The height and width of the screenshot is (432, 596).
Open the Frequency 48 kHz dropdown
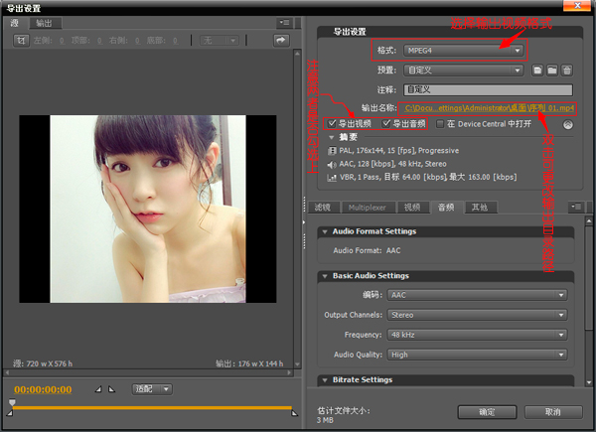(477, 335)
